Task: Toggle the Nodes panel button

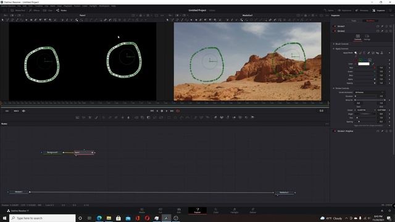Action: point(62,10)
